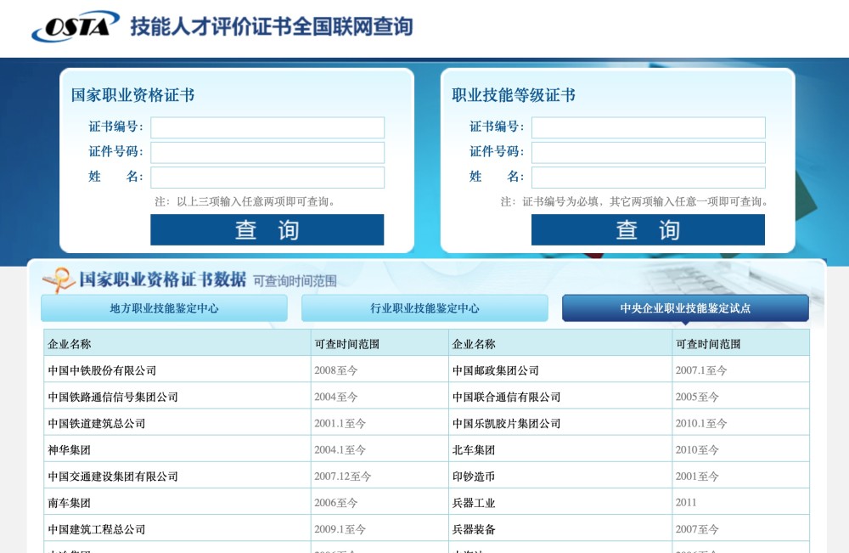Click the 2006至今 range for 南车集团
The width and height of the screenshot is (849, 553).
click(x=335, y=503)
